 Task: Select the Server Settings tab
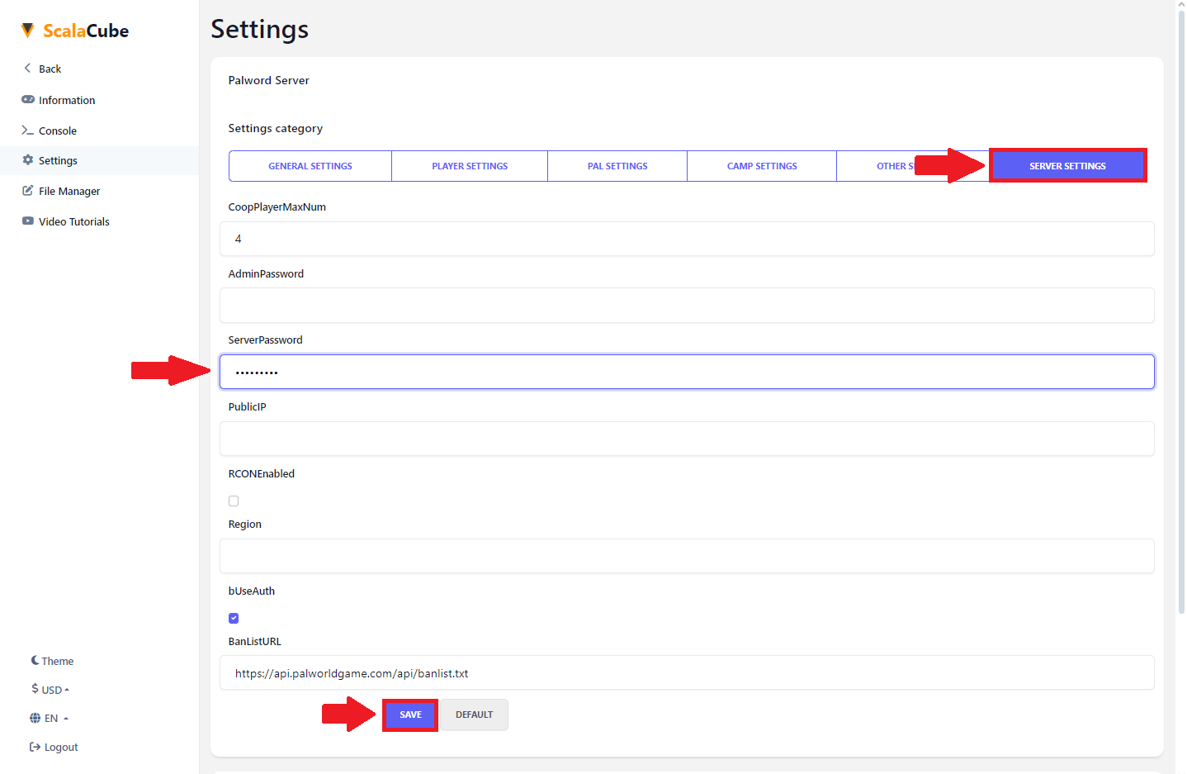(1067, 166)
